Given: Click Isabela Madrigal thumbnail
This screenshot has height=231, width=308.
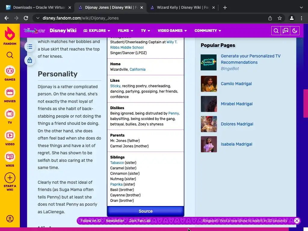Looking at the screenshot, I should coord(209,144).
